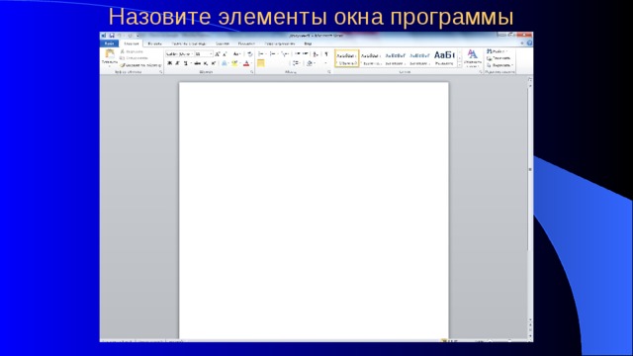Click the Sort A-Z icon
This screenshot has height=356, width=633.
pos(316,54)
